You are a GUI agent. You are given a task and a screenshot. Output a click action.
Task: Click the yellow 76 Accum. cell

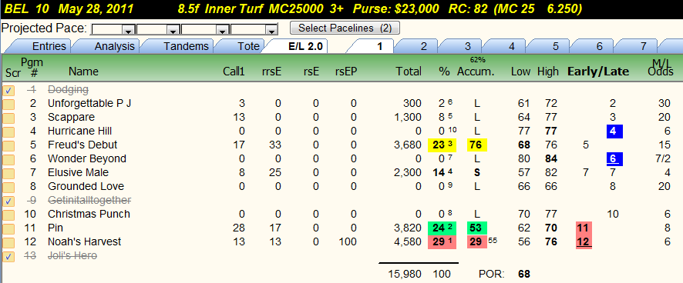click(477, 145)
